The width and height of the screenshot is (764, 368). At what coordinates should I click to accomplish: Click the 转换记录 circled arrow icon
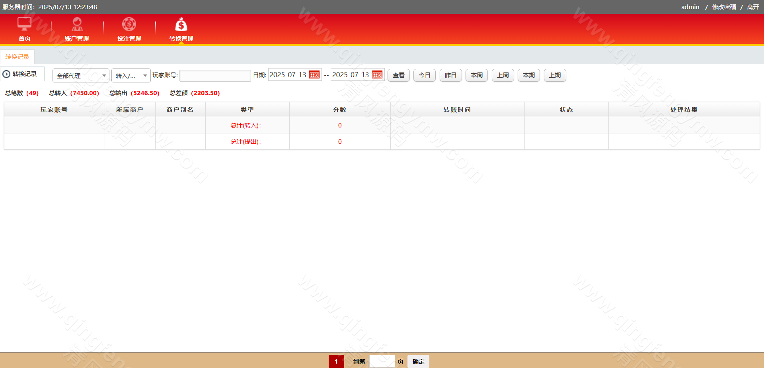point(6,74)
